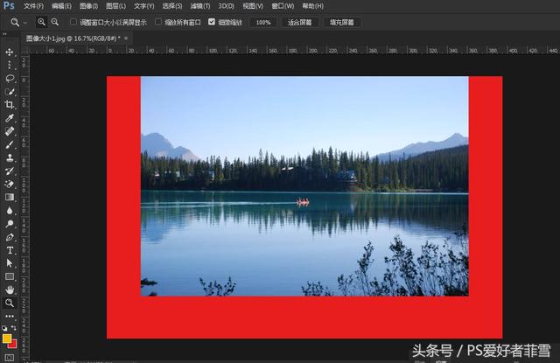Expand the toolbox double-arrow toggle
Viewport: 560px width, 363px height.
pyautogui.click(x=4, y=34)
